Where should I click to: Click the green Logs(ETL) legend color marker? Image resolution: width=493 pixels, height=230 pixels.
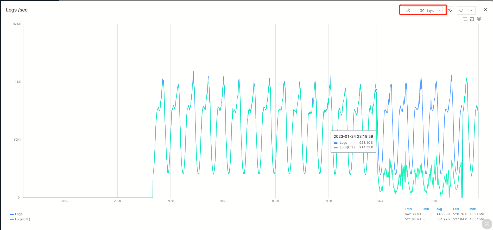12,219
